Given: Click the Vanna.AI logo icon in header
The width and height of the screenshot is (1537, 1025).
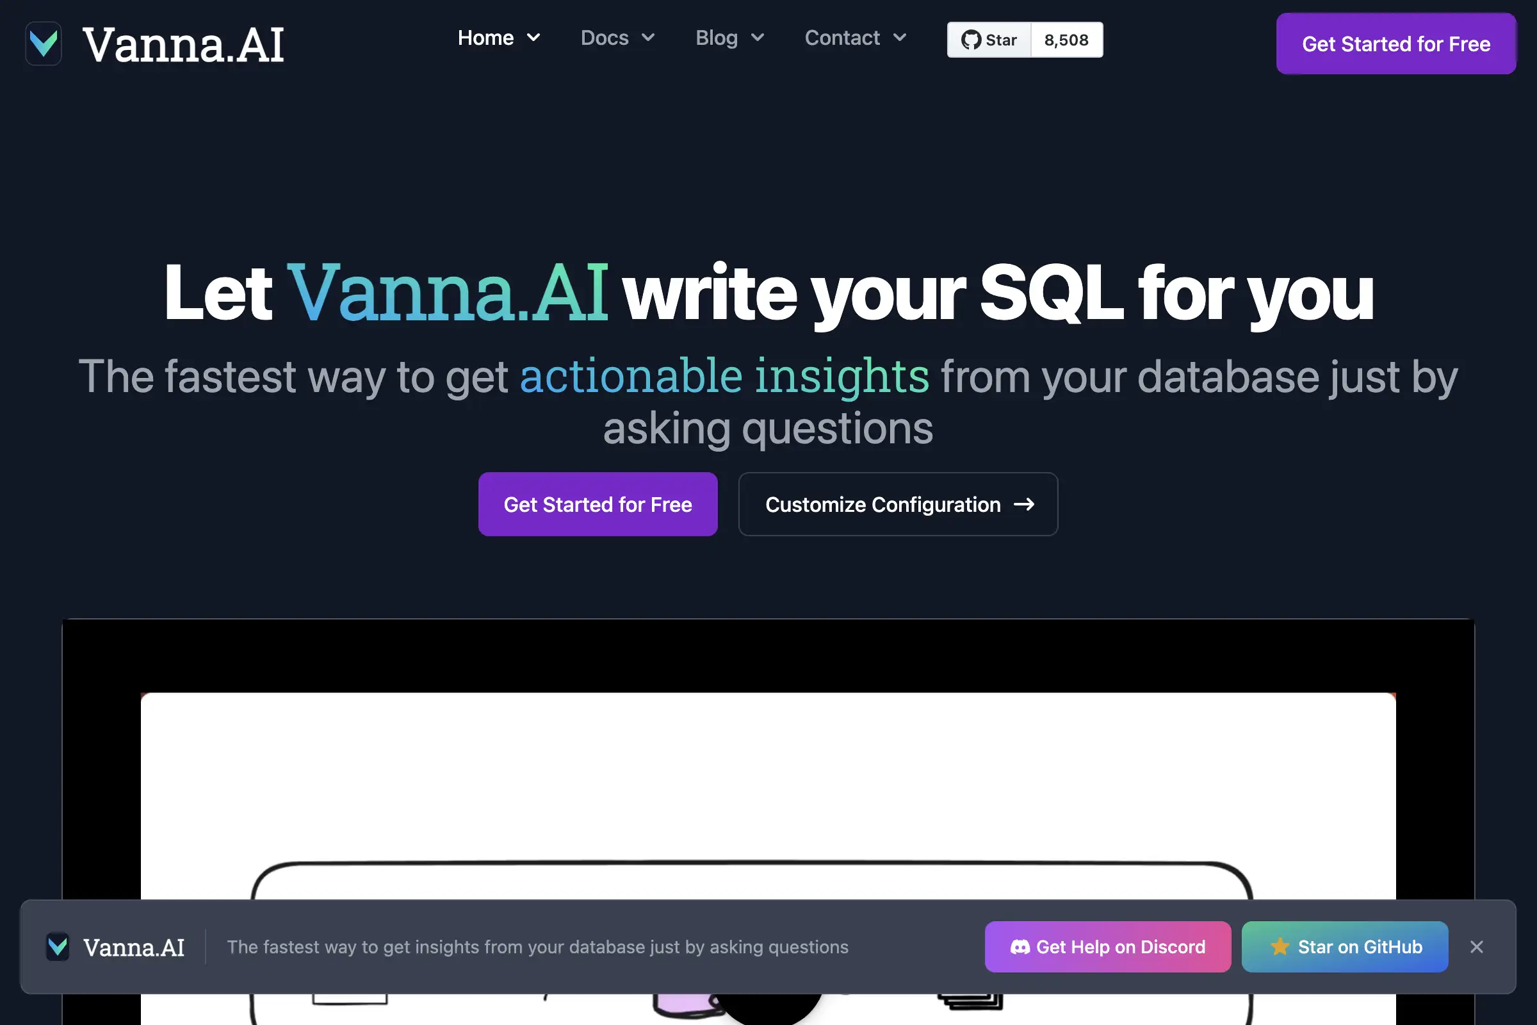Looking at the screenshot, I should (43, 44).
